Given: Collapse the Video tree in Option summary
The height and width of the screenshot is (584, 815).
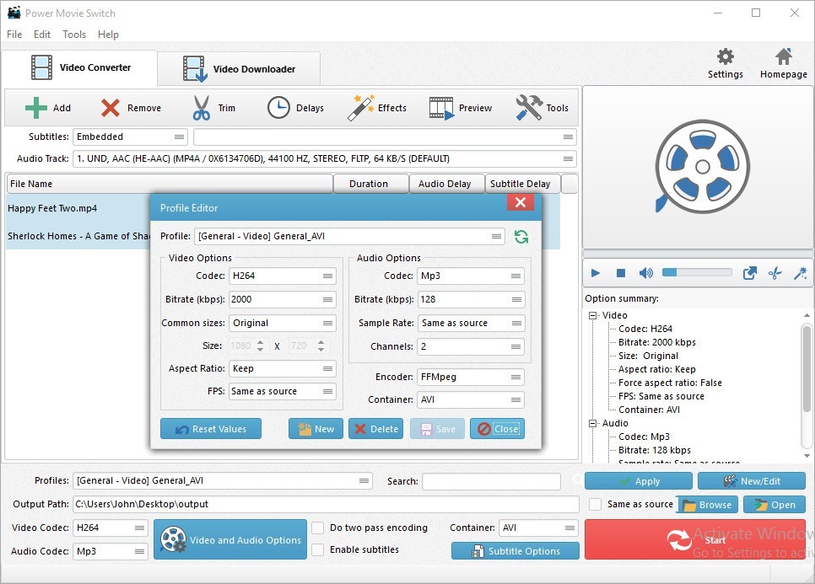Looking at the screenshot, I should pos(593,316).
